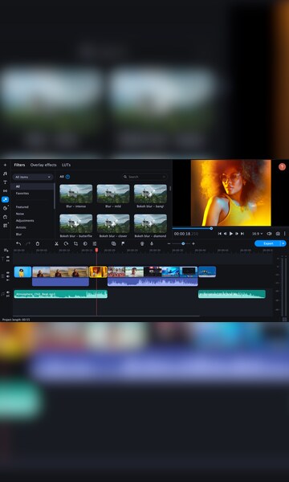Delete the selected clip with trash icon
The height and width of the screenshot is (482, 289).
click(38, 243)
